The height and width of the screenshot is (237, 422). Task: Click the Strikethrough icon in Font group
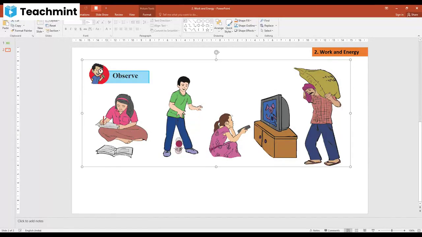[80, 29]
